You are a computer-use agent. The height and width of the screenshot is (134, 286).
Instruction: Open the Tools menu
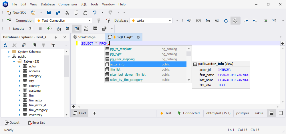coord(94,4)
